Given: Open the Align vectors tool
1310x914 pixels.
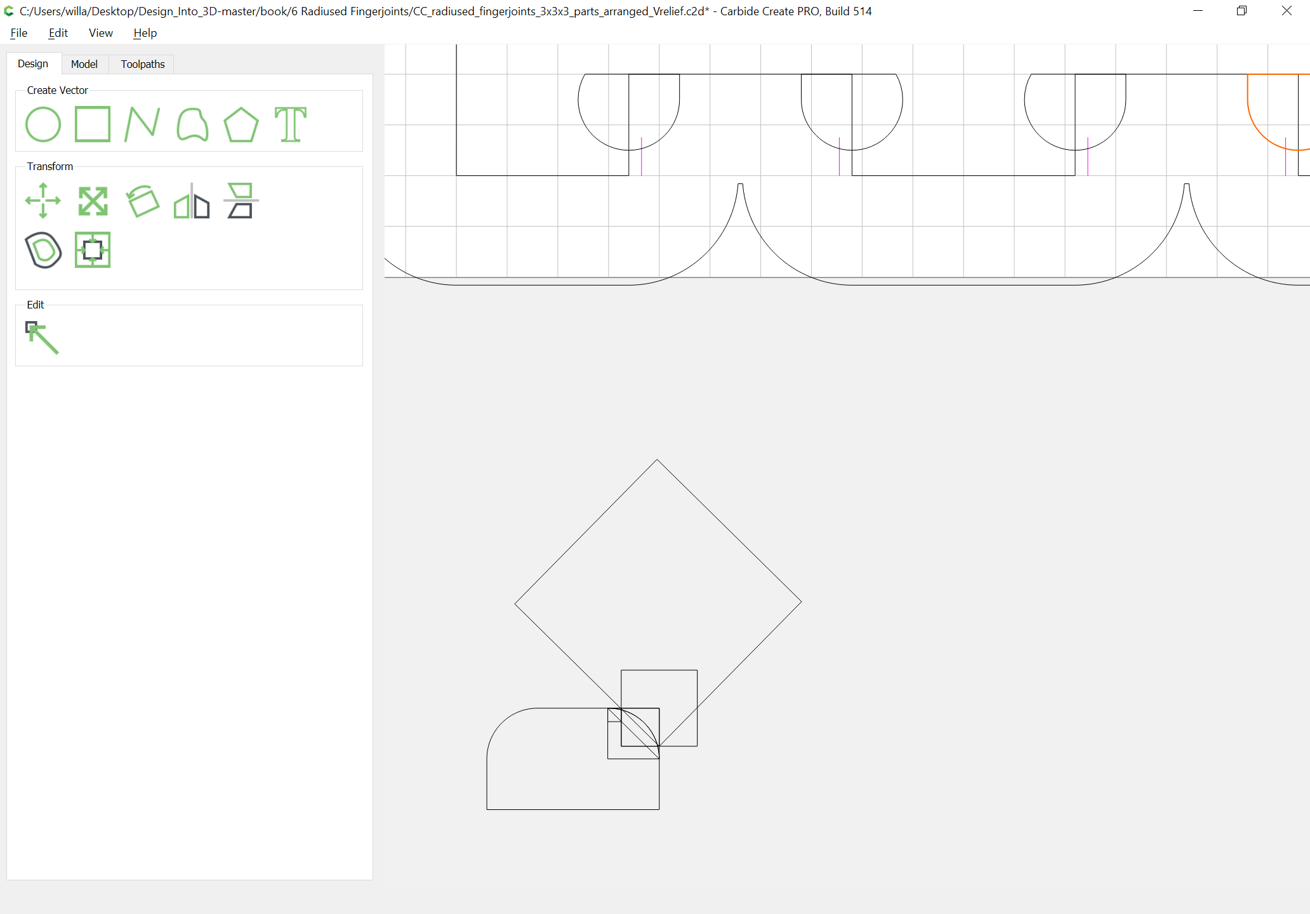Looking at the screenshot, I should [241, 201].
